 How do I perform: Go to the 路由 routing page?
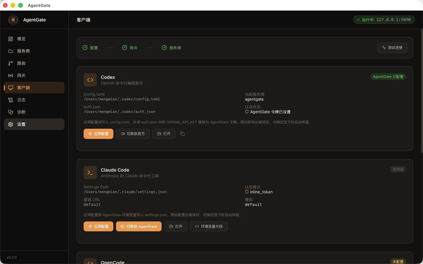tap(34, 63)
